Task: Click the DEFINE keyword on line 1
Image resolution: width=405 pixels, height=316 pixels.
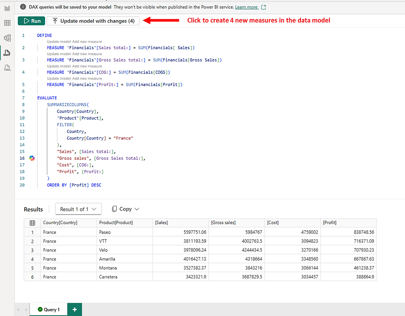Action: 45,35
